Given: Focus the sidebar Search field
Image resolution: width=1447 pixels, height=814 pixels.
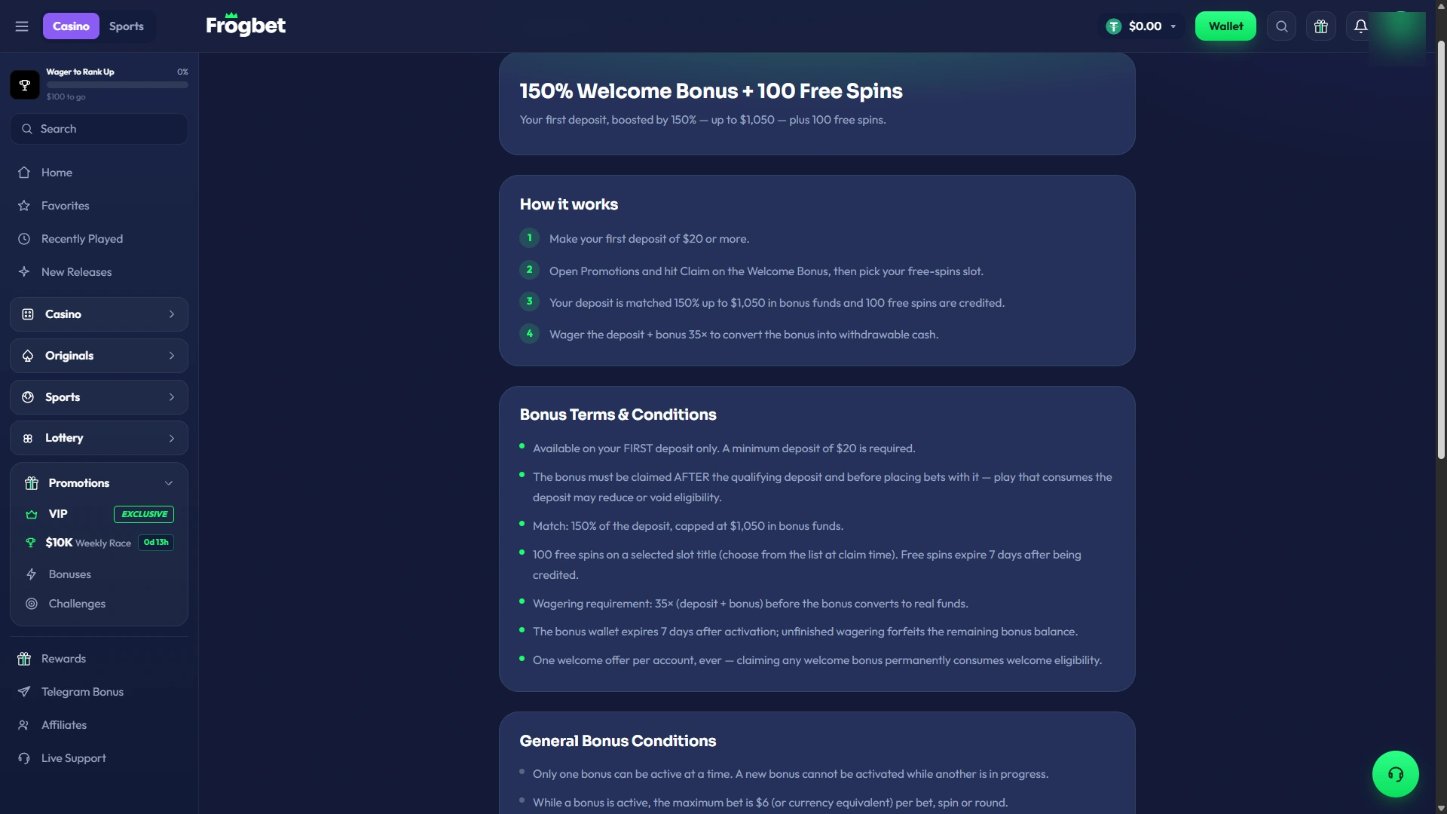Looking at the screenshot, I should [x=99, y=129].
